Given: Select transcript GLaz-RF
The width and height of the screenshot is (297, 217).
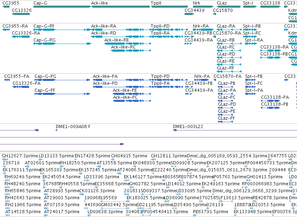Looking at the screenshot, I should click(x=229, y=72).
